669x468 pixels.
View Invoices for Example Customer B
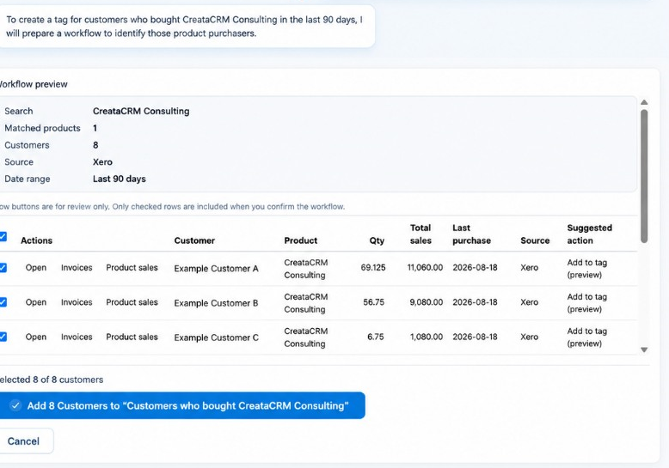coord(77,302)
